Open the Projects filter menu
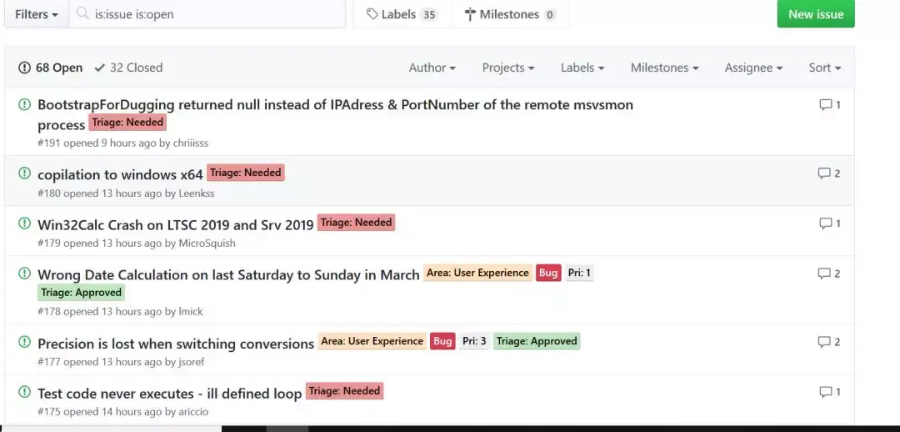This screenshot has height=432, width=900. click(x=507, y=68)
